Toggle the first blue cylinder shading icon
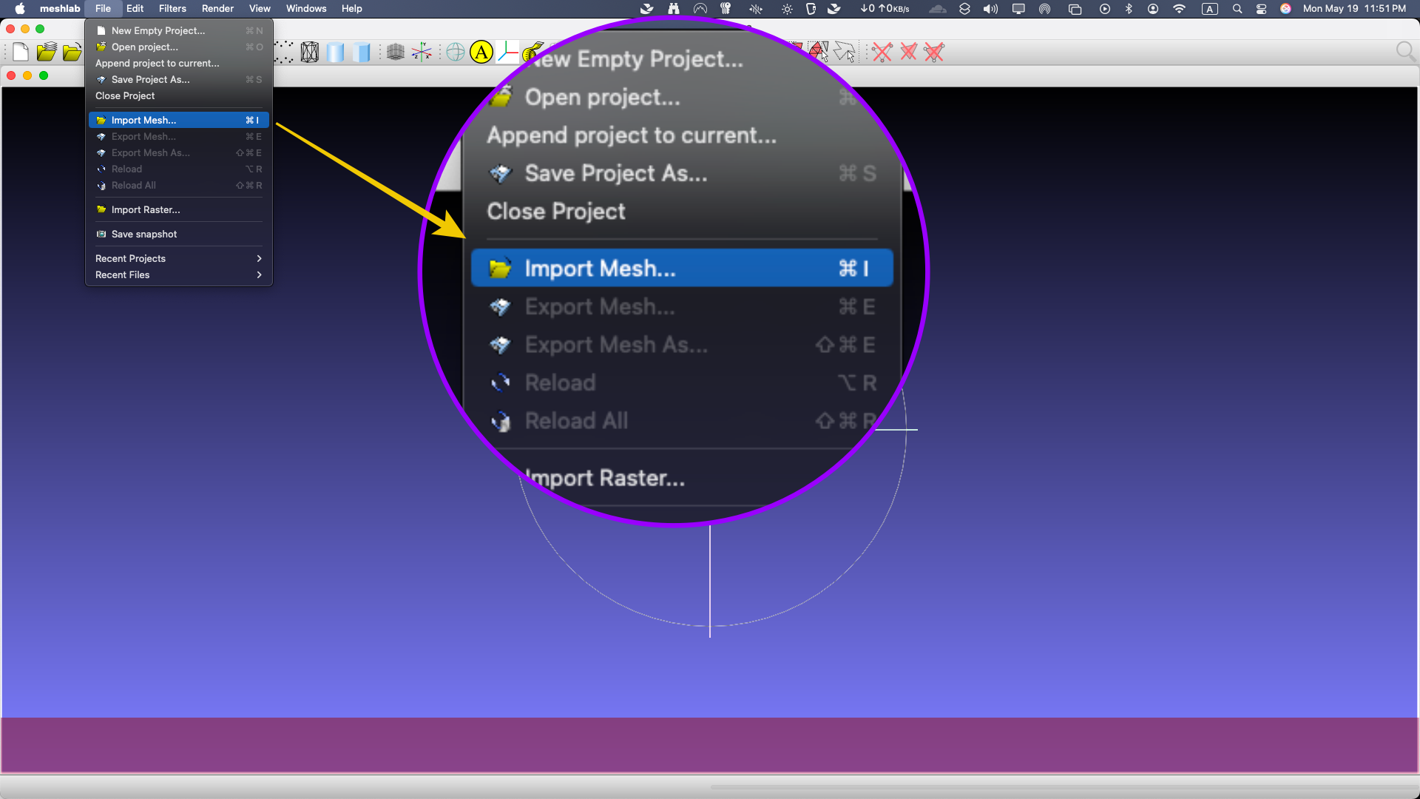The width and height of the screenshot is (1420, 799). coord(336,52)
